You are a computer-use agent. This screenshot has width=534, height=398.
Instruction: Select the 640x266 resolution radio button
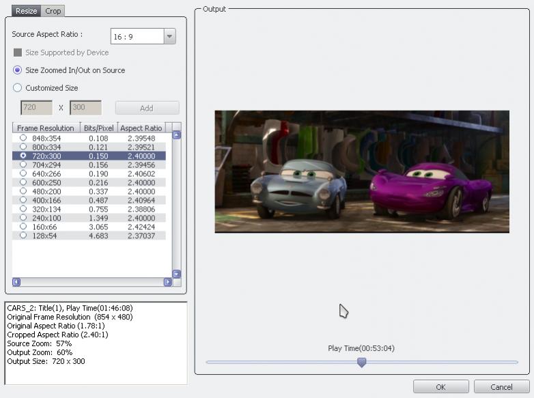click(x=23, y=173)
